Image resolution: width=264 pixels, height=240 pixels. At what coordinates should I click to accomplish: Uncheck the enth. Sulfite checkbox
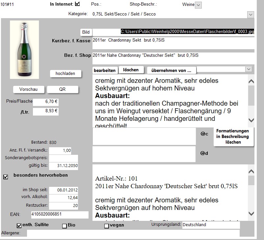pos(19,226)
